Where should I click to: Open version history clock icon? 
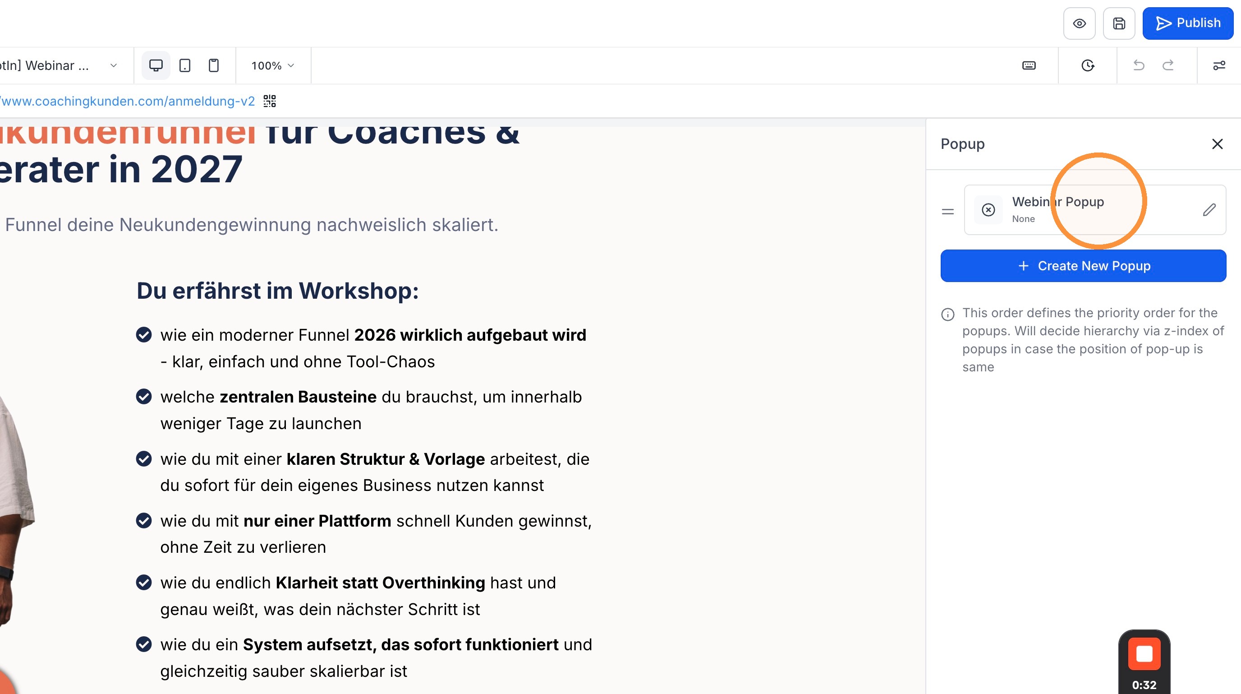click(1088, 65)
